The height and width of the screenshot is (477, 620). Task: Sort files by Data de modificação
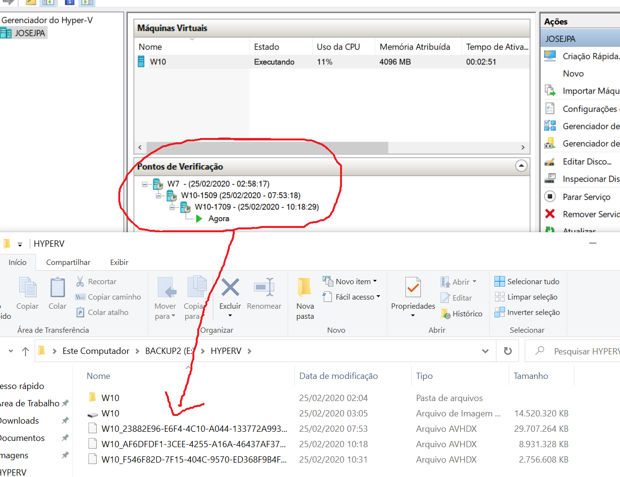[x=339, y=376]
